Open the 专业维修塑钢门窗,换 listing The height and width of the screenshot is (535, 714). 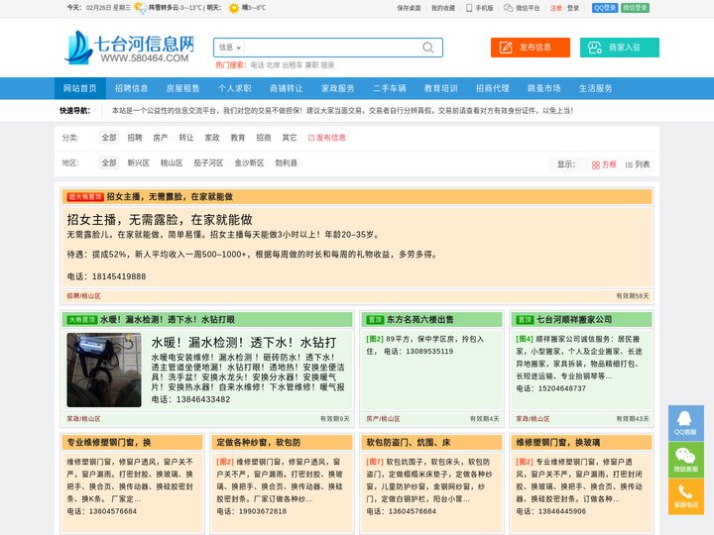tap(109, 442)
